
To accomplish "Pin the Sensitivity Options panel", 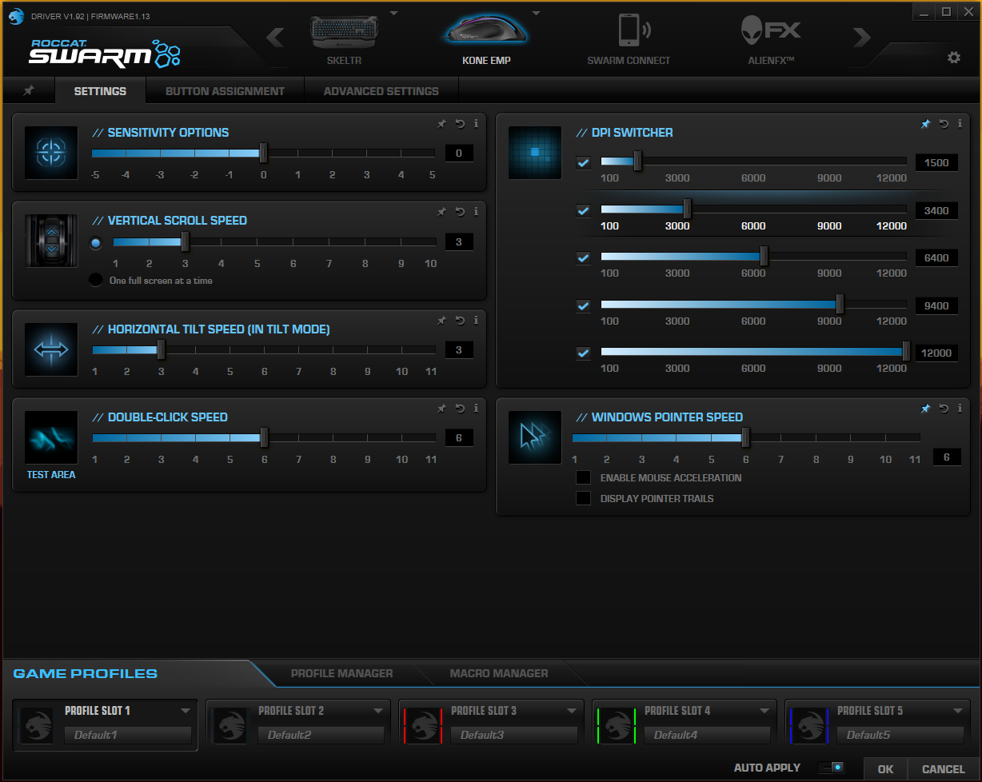I will click(x=441, y=124).
